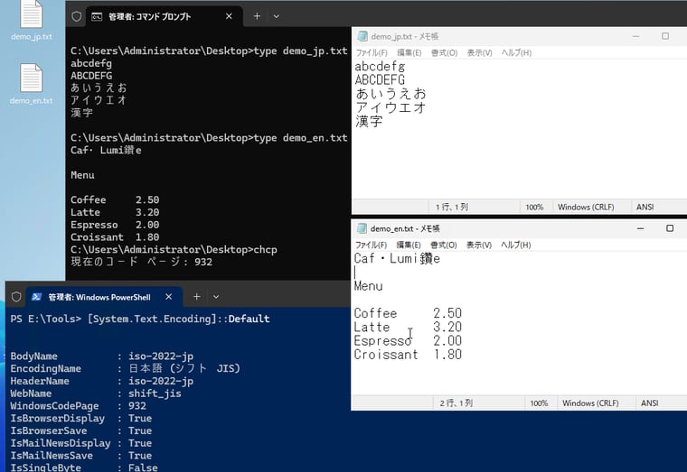687x472 pixels.
Task: Click the Notepad icon in demo_jp.txt title bar
Action: pyautogui.click(x=362, y=36)
